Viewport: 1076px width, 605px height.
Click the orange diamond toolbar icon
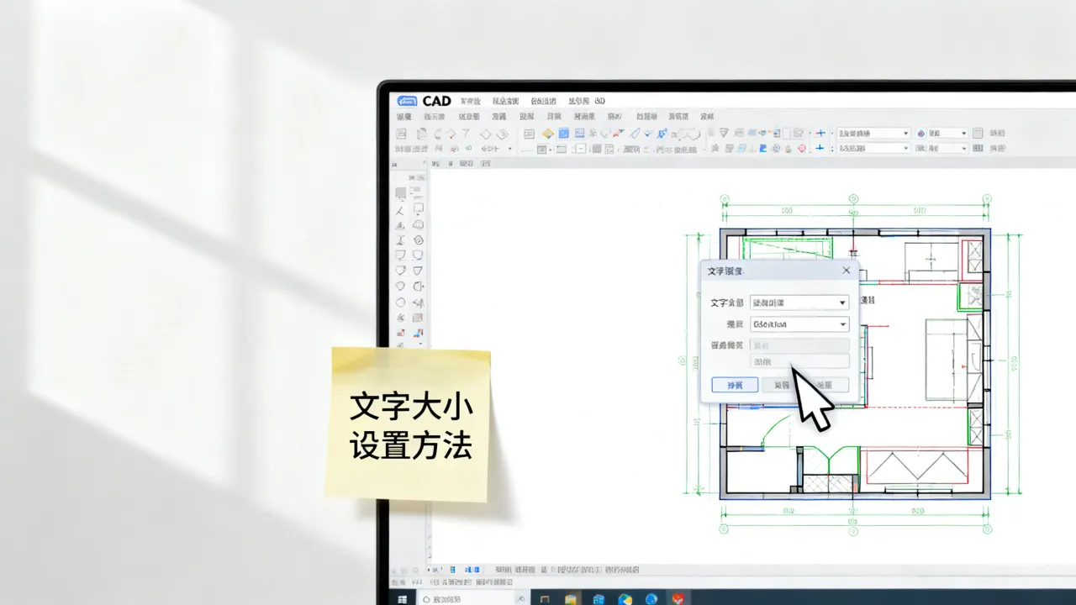coord(548,134)
